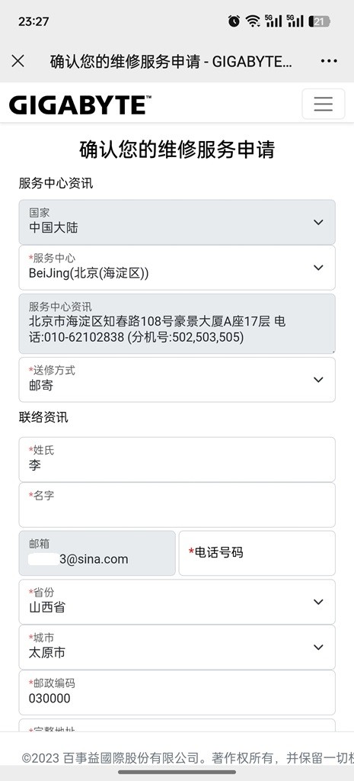
Task: Close the in-app browser page
Action: pyautogui.click(x=18, y=61)
